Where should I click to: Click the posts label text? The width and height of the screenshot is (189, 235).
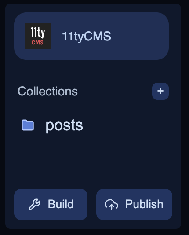pos(64,125)
